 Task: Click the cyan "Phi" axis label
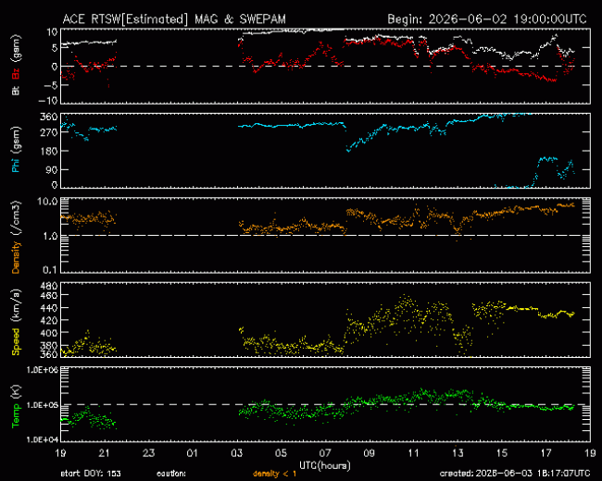tap(16, 164)
